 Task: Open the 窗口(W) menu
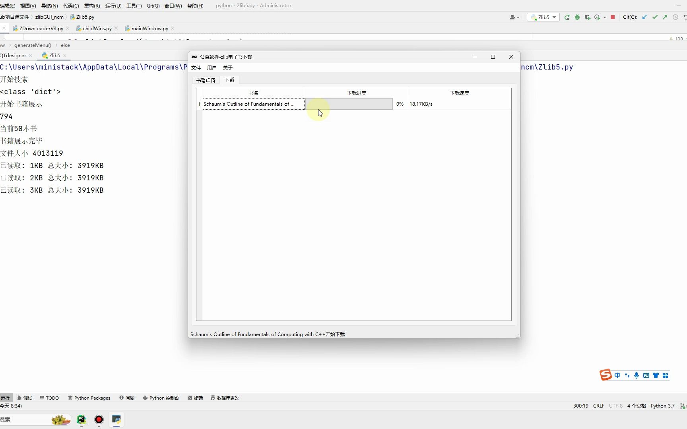[x=173, y=6]
